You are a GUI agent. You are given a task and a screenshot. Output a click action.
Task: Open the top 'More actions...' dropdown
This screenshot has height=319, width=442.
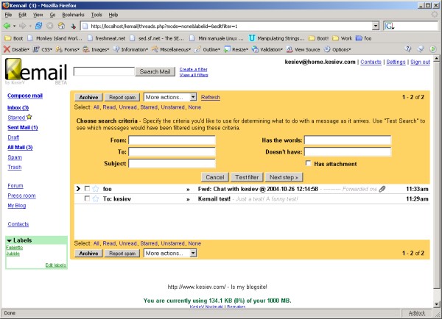(170, 97)
